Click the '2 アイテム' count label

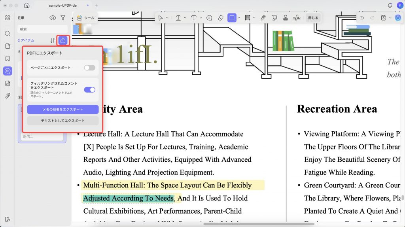pos(26,40)
